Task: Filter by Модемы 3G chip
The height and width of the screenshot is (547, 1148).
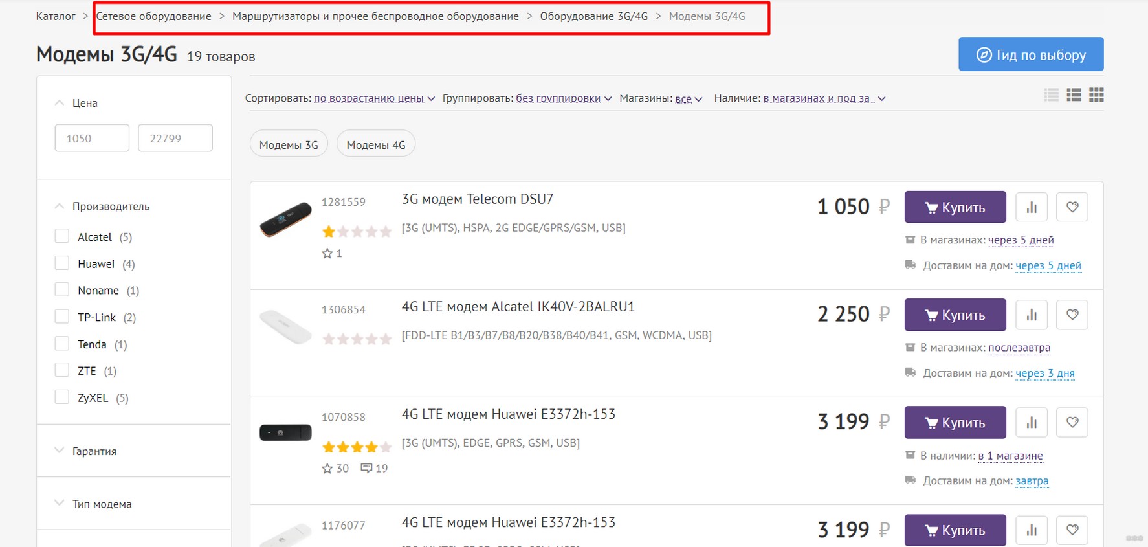Action: coord(289,144)
